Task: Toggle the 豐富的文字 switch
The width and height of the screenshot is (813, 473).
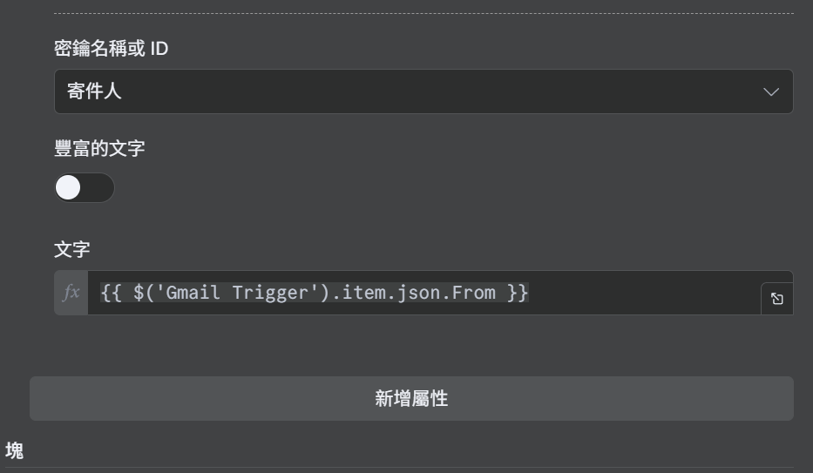Action: click(x=85, y=187)
